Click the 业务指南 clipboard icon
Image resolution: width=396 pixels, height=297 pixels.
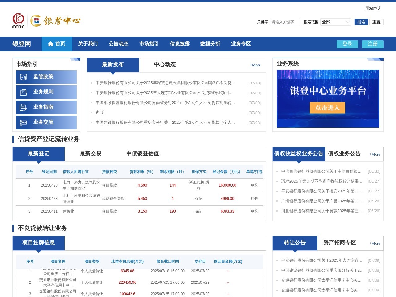tap(24, 107)
